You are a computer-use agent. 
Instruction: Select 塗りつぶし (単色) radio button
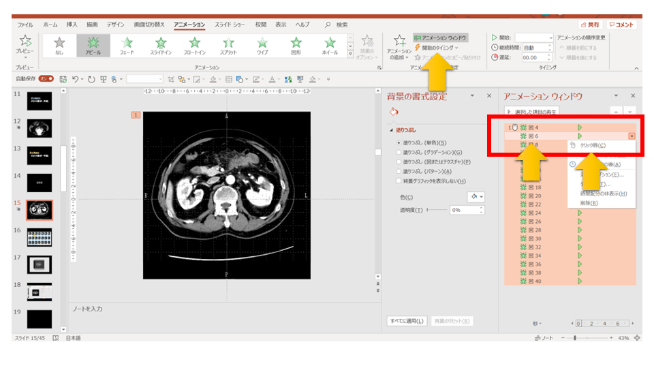pos(399,142)
